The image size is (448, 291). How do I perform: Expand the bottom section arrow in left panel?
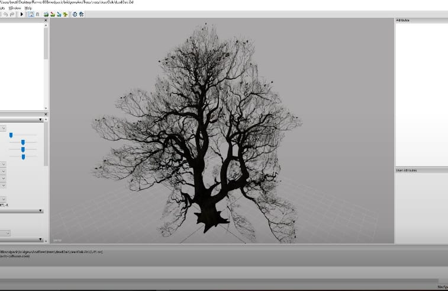41,240
